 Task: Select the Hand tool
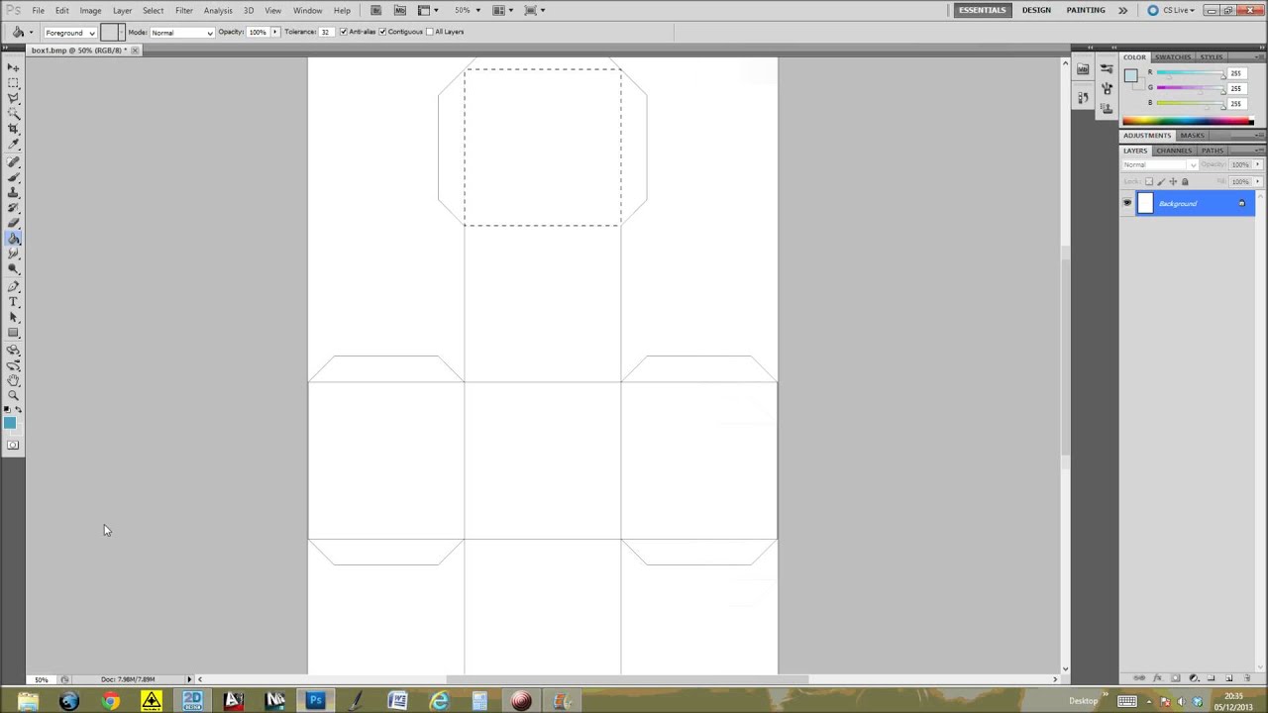tap(14, 380)
